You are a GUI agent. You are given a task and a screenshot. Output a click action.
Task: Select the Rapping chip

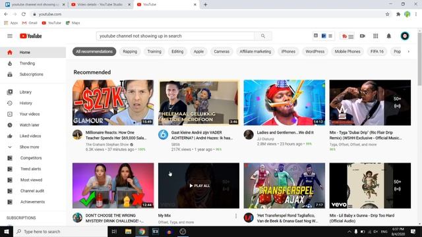point(130,51)
